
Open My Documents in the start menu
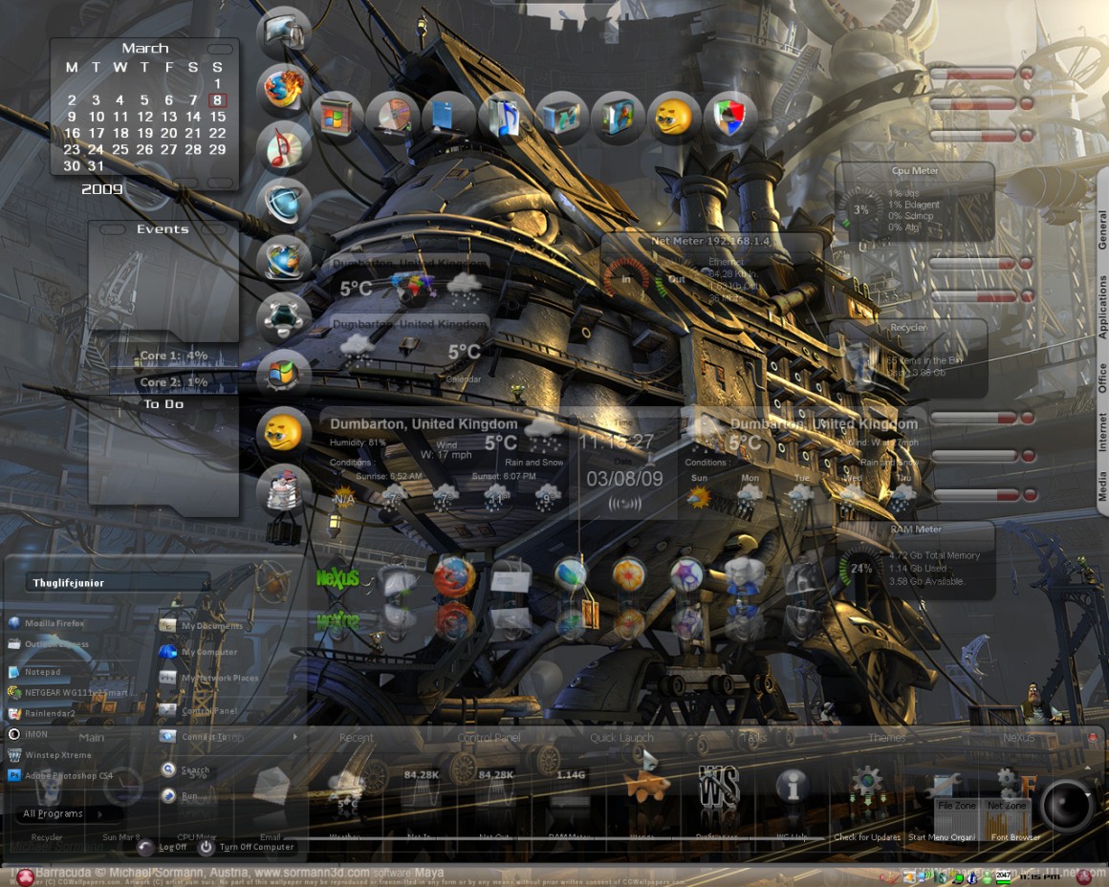[x=203, y=625]
